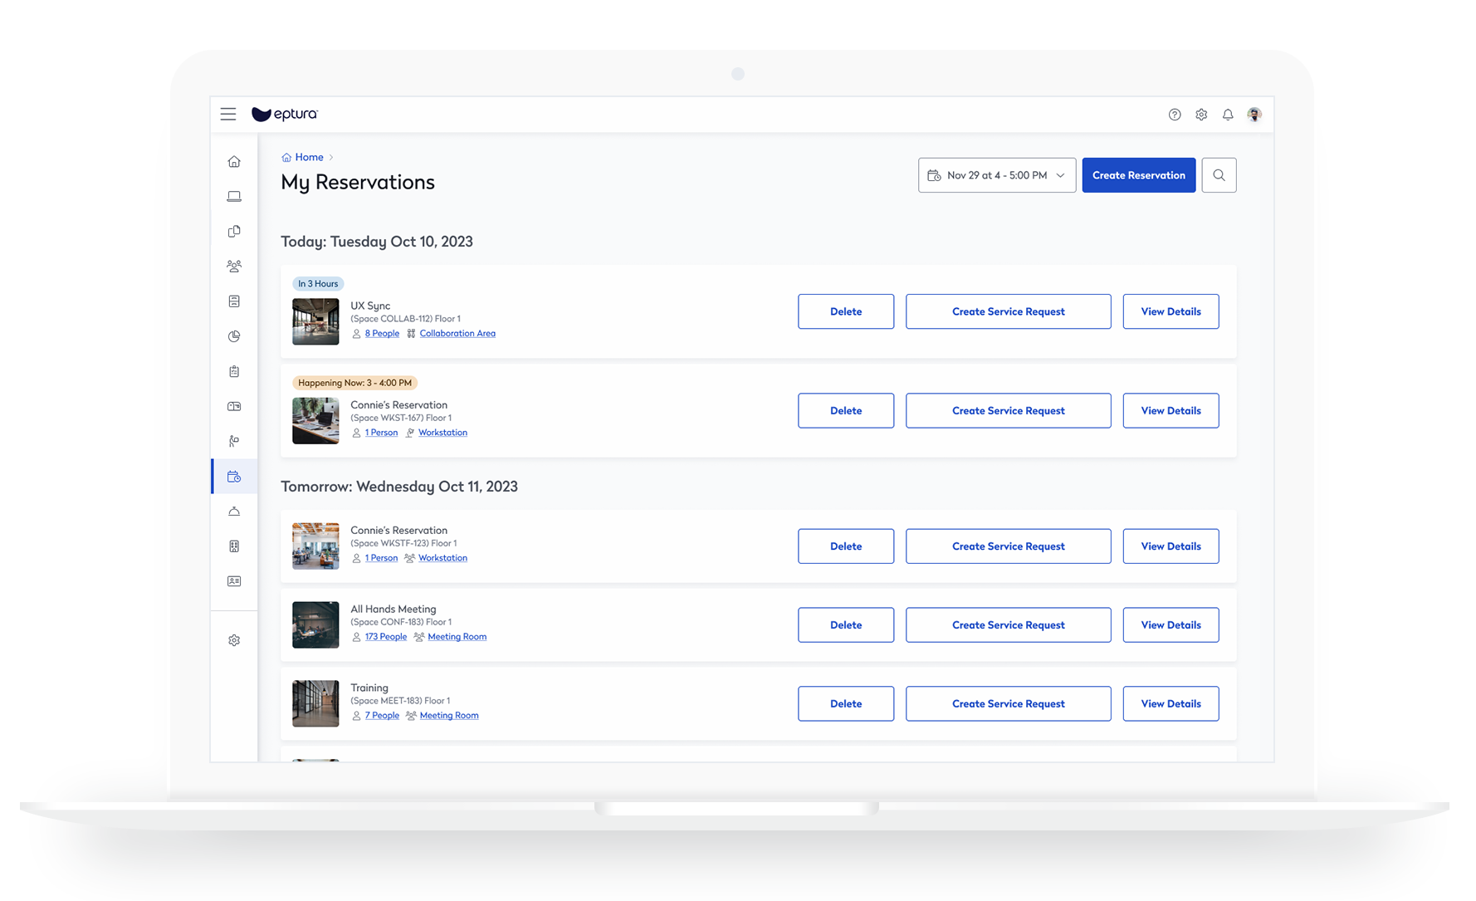The width and height of the screenshot is (1476, 901).
Task: Open the team members icon in sidebar
Action: pyautogui.click(x=233, y=266)
